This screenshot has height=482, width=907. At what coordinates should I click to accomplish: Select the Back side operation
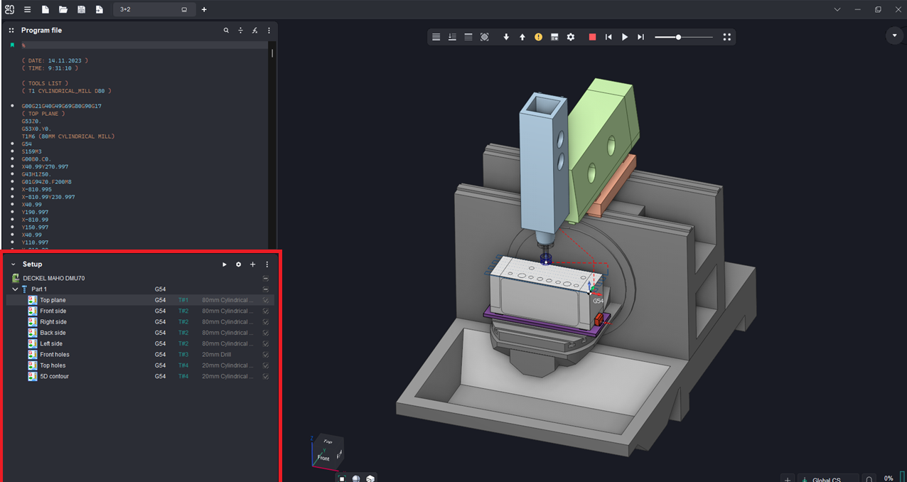53,333
